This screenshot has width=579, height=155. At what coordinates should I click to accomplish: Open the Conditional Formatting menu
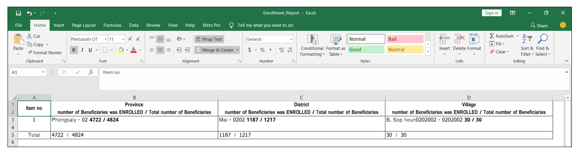coord(312,45)
